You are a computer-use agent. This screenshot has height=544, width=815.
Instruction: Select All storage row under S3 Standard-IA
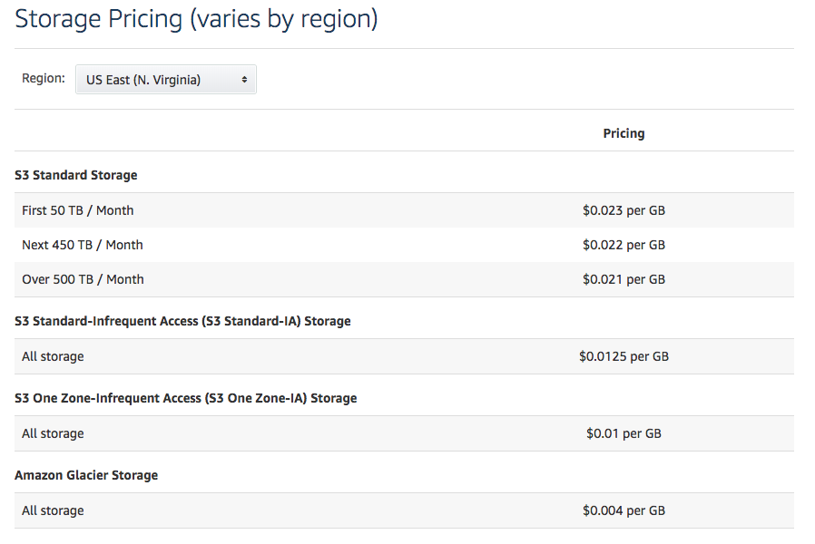point(53,356)
